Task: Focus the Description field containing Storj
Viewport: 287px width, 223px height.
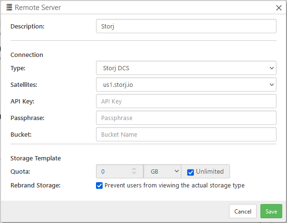Action: pyautogui.click(x=186, y=26)
